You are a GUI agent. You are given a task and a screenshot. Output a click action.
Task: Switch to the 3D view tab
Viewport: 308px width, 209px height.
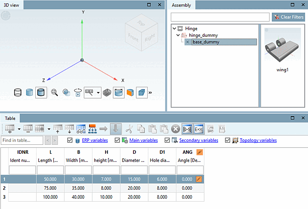coord(11,5)
